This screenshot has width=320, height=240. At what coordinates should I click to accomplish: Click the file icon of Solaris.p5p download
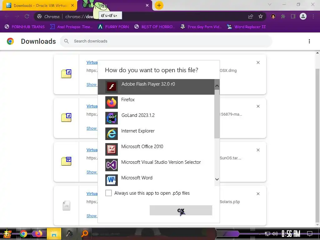pyautogui.click(x=66, y=206)
